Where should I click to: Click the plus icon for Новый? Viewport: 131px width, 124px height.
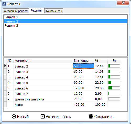click(14, 116)
